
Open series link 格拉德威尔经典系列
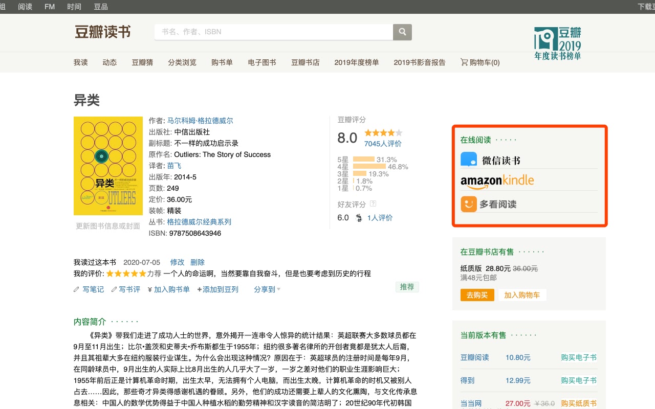click(199, 222)
